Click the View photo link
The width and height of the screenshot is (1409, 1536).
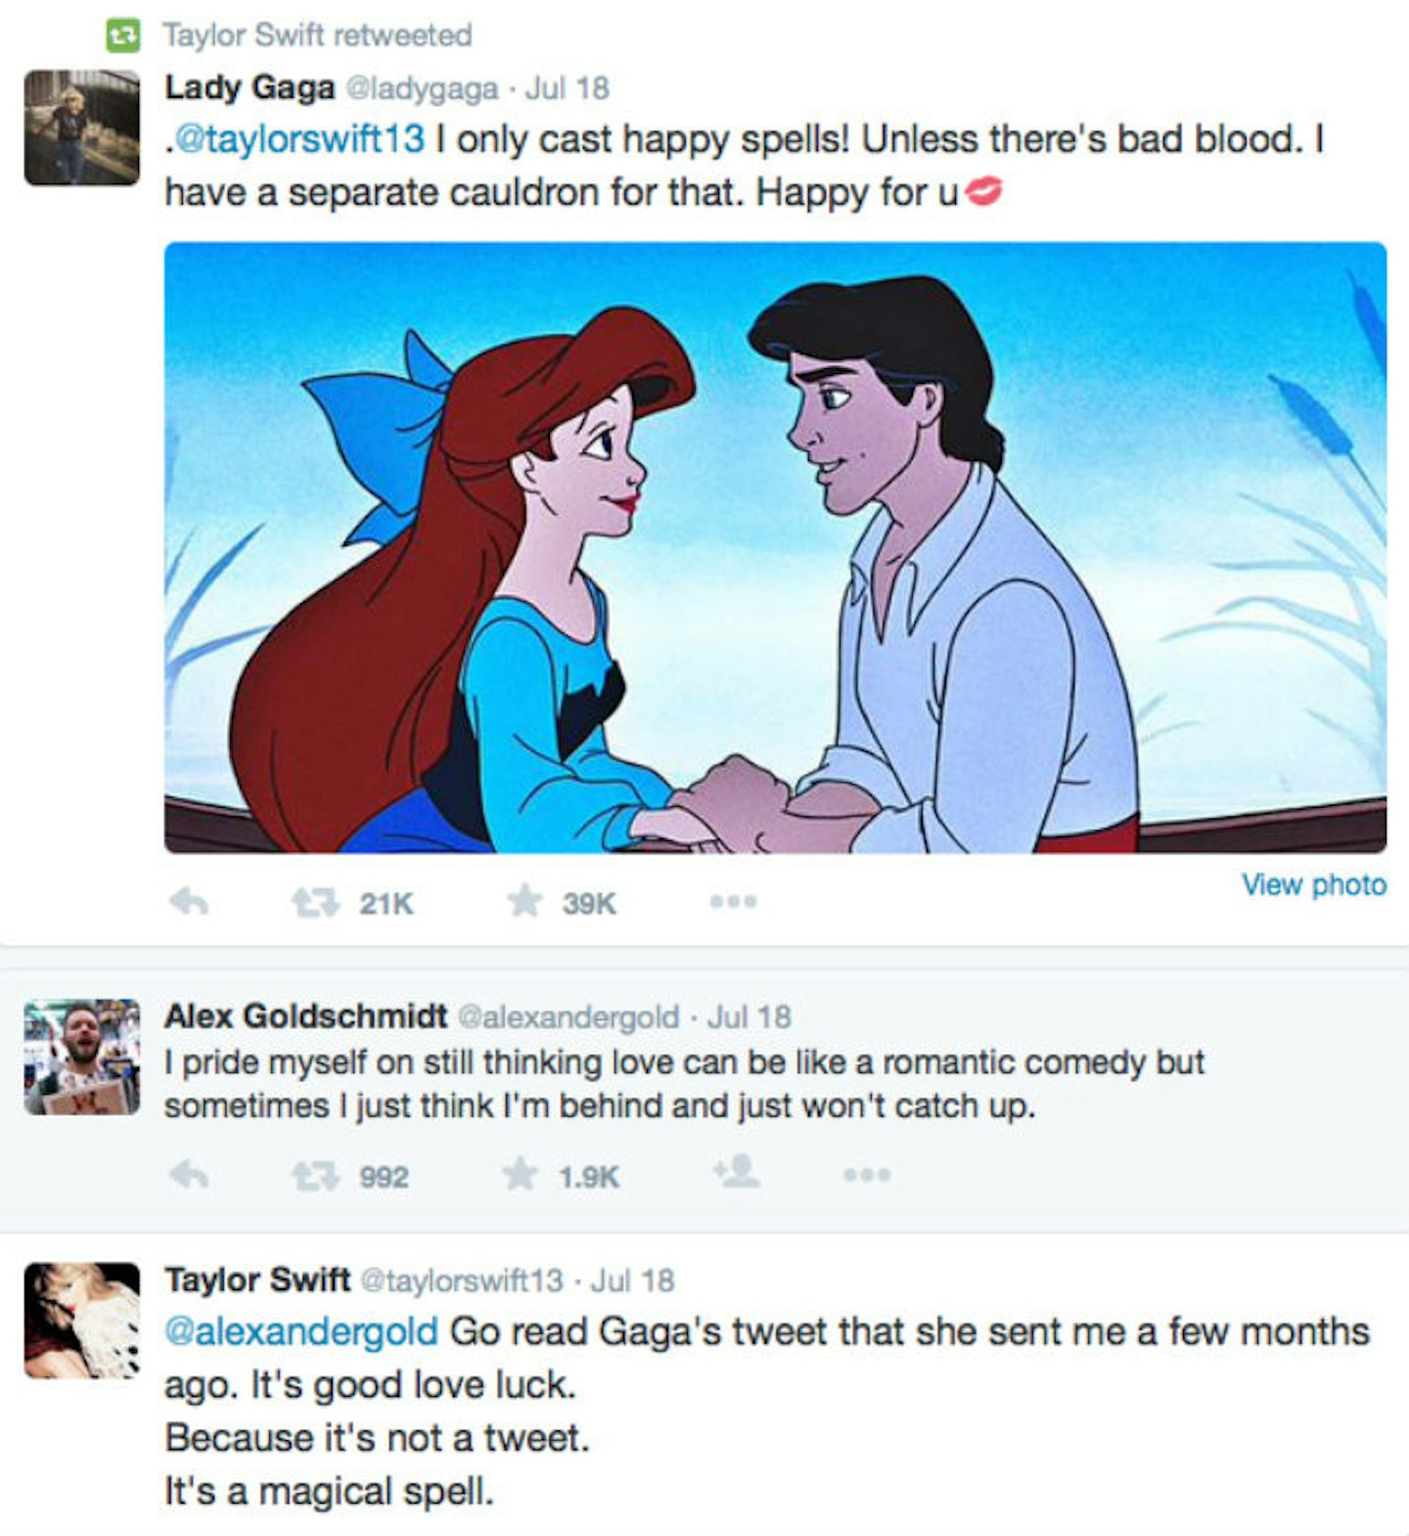click(x=1313, y=885)
